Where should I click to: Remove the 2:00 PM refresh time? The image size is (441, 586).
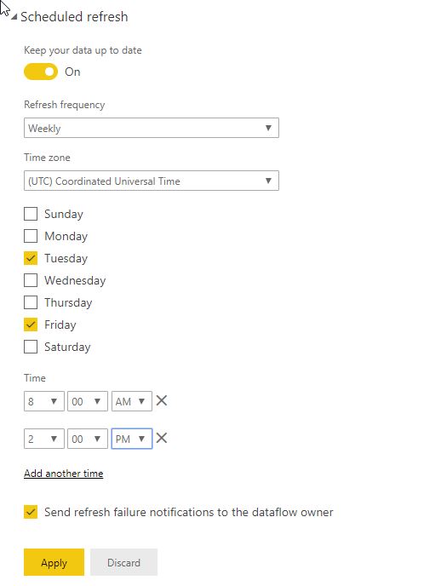click(161, 438)
